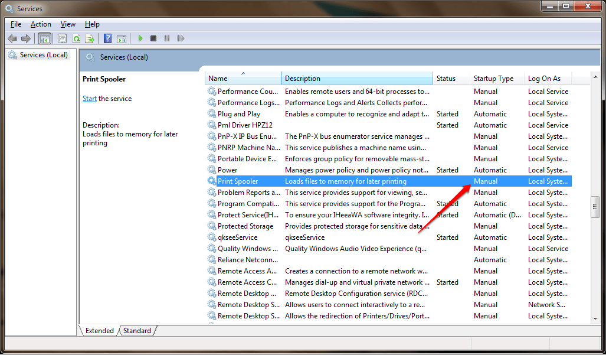Click the gear icon beside Pml Driver HPZ12
This screenshot has width=606, height=355.
[x=211, y=125]
